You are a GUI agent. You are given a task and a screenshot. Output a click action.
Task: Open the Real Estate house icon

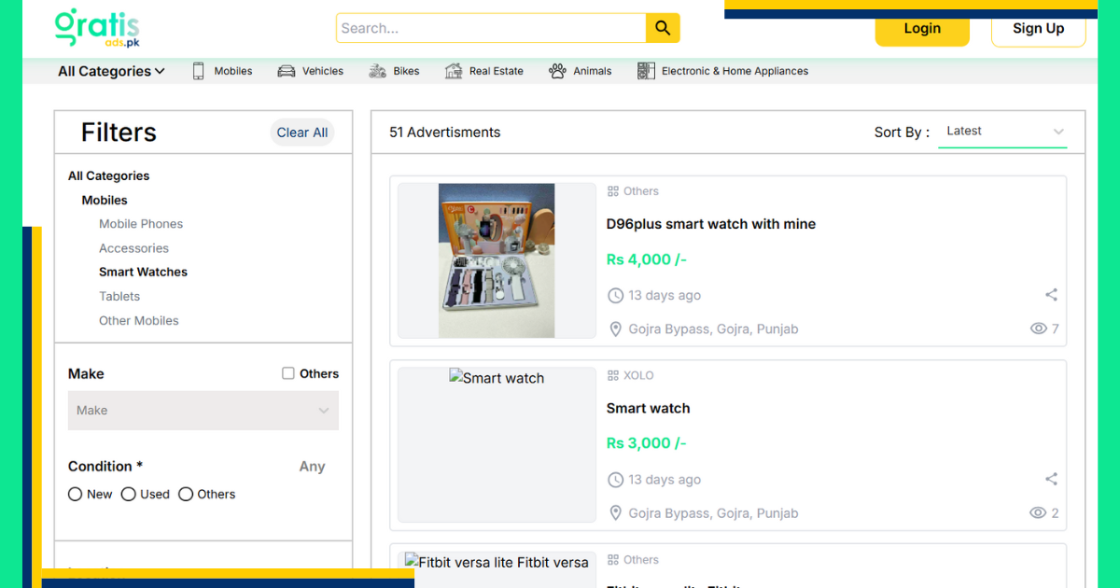click(454, 71)
